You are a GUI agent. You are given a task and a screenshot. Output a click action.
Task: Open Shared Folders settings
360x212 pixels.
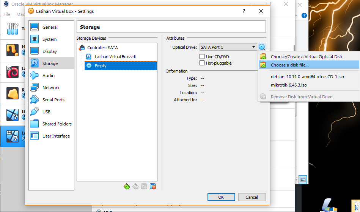click(57, 124)
